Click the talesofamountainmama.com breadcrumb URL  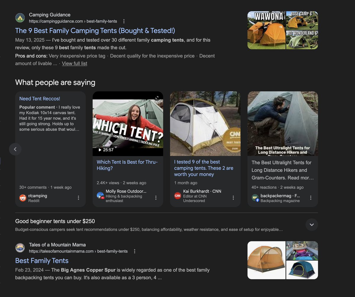[78, 251]
